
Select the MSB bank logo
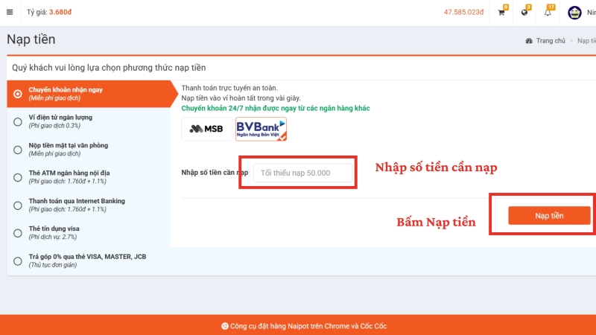point(207,129)
